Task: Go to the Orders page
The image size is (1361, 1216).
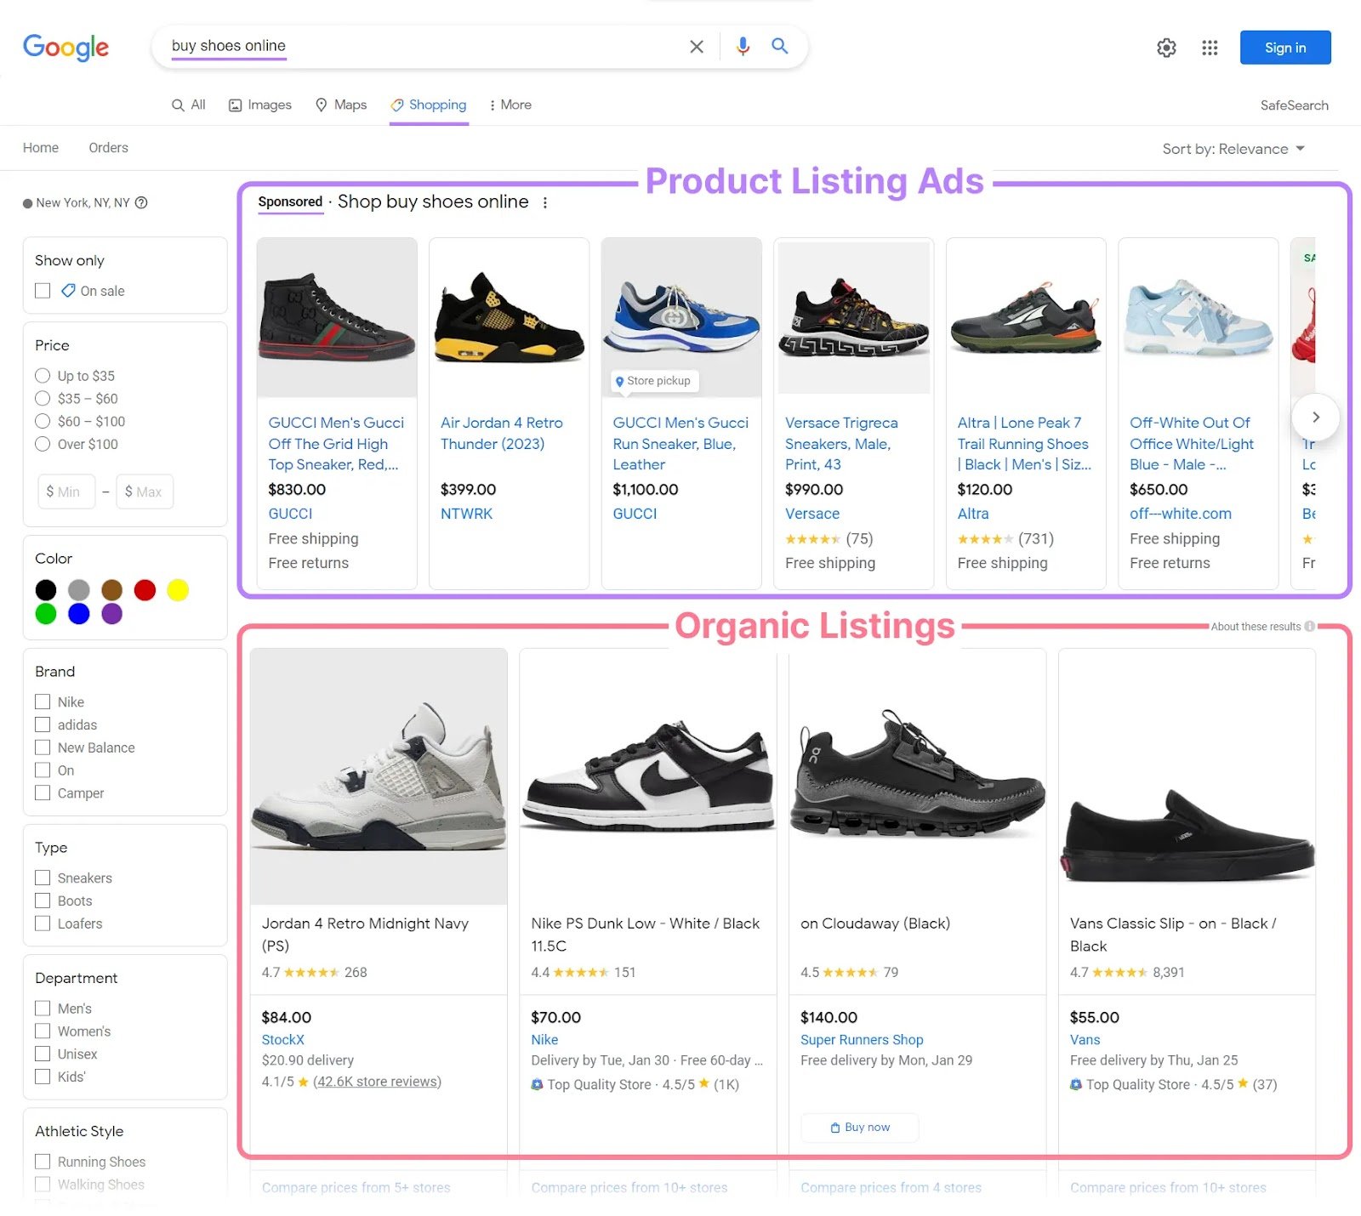Action: 108,147
